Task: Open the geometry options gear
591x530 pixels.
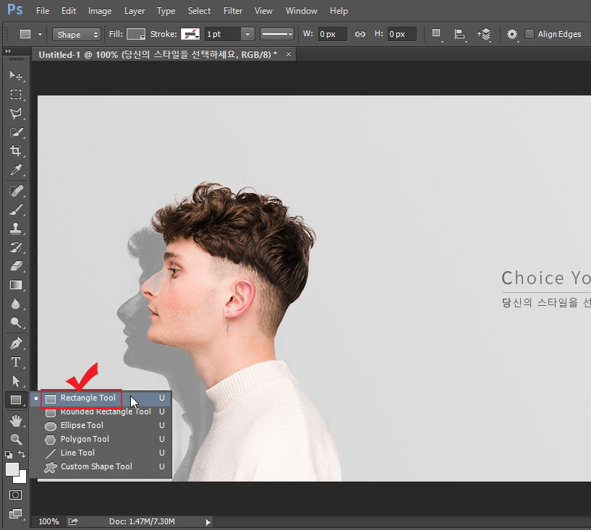Action: coord(512,34)
